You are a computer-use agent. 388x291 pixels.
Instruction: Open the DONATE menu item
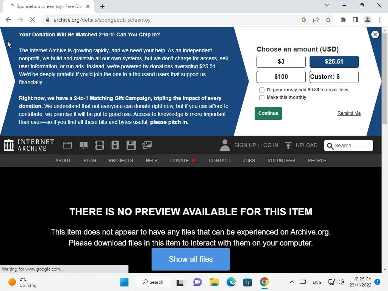tap(183, 161)
